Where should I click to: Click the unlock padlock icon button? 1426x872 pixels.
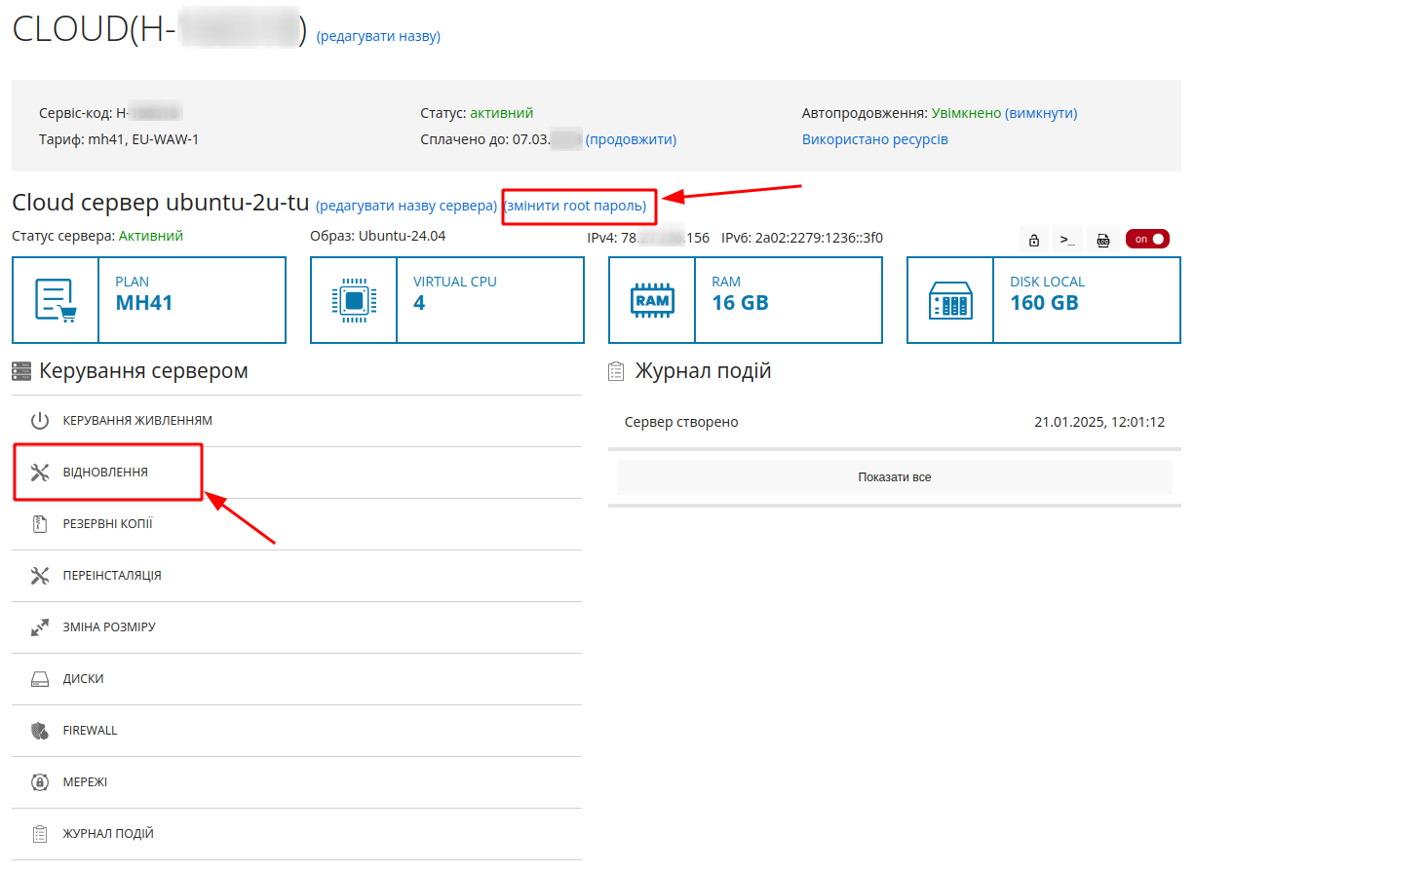tap(1033, 240)
